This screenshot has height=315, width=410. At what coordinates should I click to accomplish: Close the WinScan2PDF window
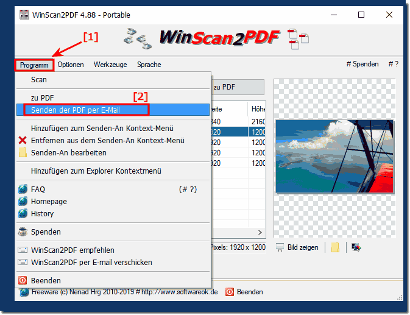click(x=389, y=15)
